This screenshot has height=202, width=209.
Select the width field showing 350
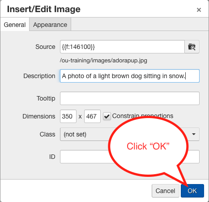(x=68, y=116)
